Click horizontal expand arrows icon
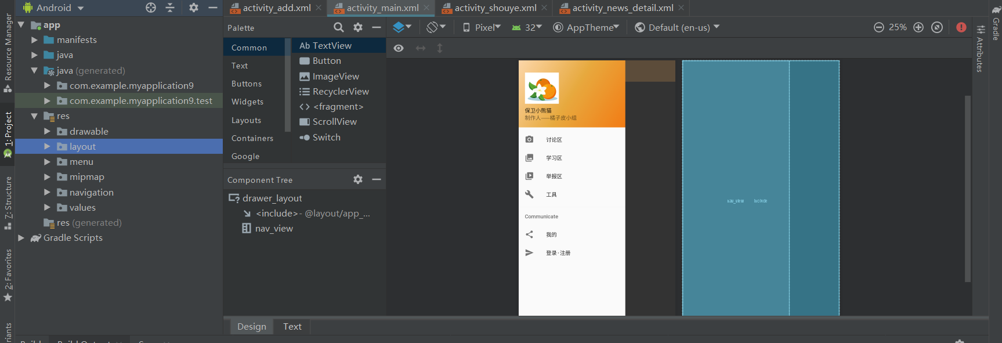 (x=421, y=48)
